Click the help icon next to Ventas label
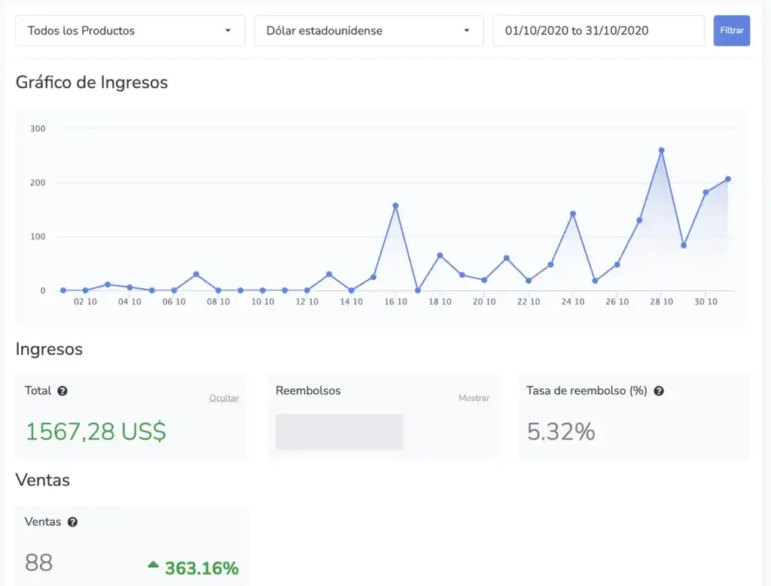Viewport: 771px width, 586px height. tap(73, 522)
